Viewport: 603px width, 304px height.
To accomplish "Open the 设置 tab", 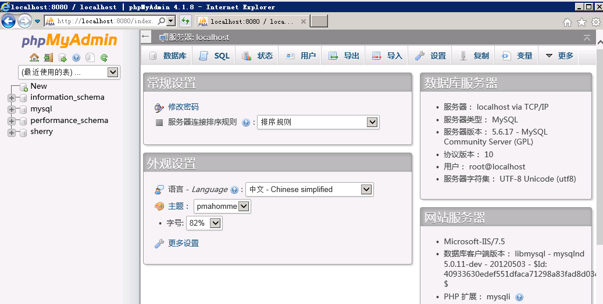I will pyautogui.click(x=430, y=56).
